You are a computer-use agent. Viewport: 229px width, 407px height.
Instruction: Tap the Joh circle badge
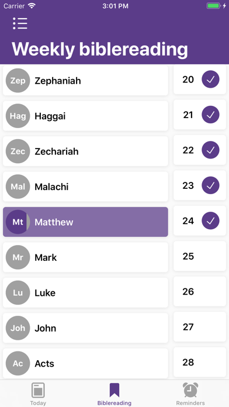pyautogui.click(x=18, y=328)
